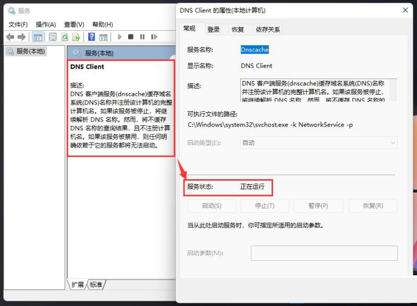Image resolution: width=417 pixels, height=306 pixels.
Task: Open the 查看(V) menu
Action: 73,23
